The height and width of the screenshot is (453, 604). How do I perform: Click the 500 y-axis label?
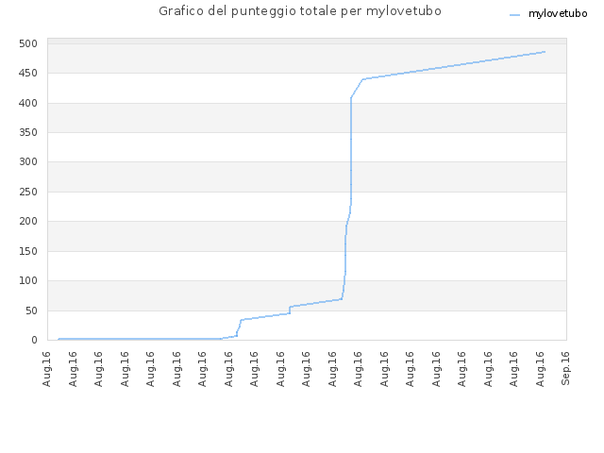(x=28, y=43)
